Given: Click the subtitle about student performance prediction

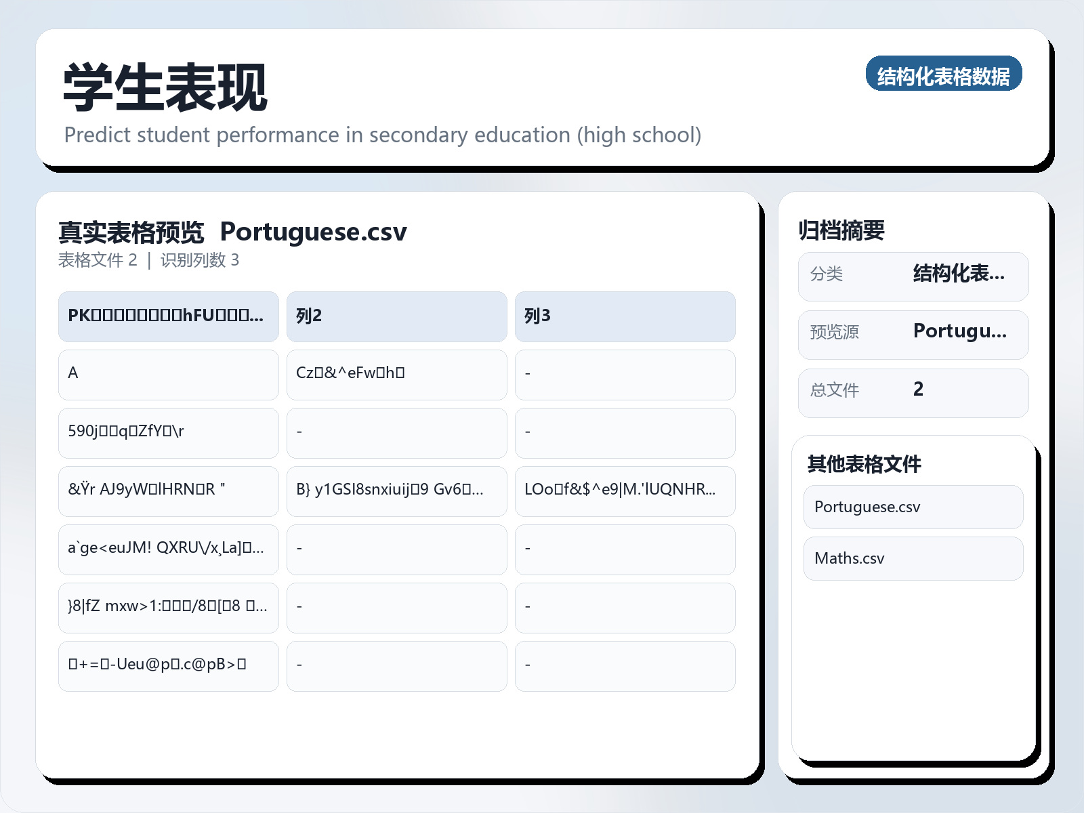Looking at the screenshot, I should coord(383,135).
